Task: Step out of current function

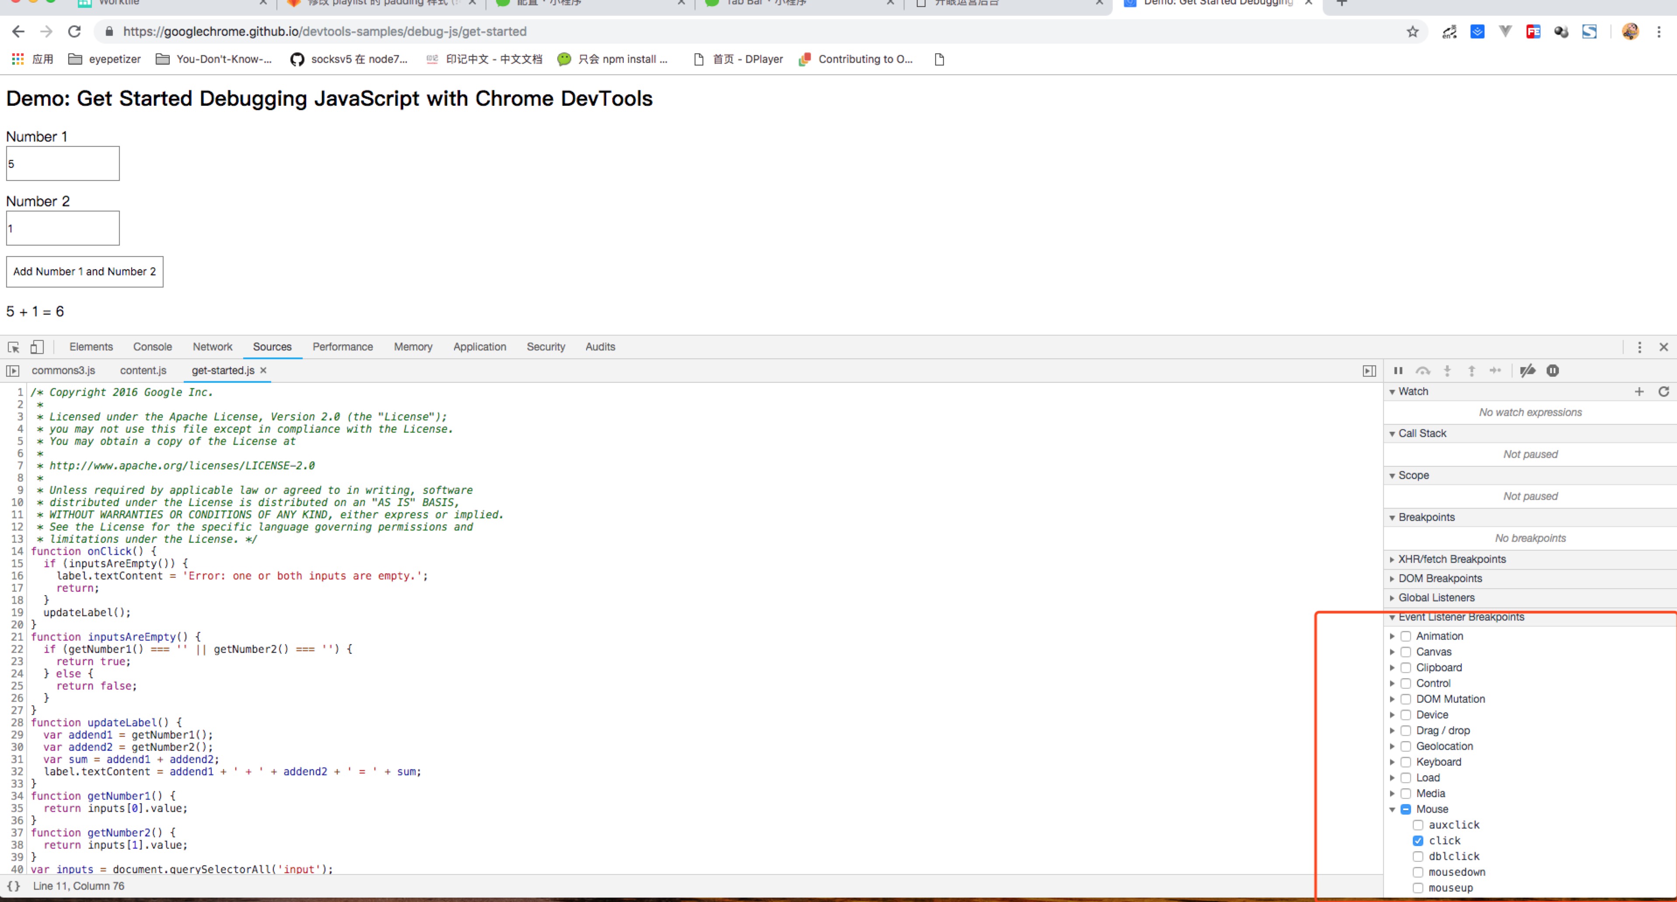Action: pos(1471,371)
